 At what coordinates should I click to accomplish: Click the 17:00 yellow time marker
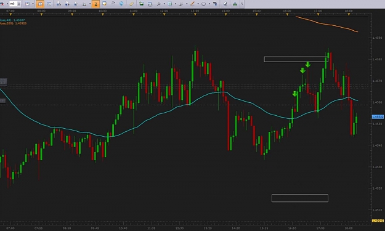[318, 15]
